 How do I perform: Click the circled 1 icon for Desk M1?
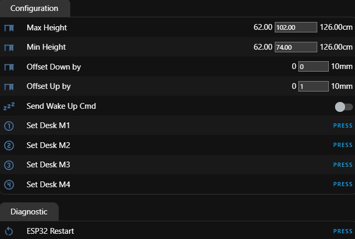[x=9, y=126]
